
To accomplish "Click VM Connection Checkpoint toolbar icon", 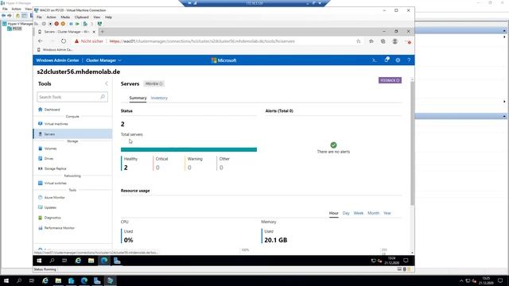I will (x=85, y=24).
